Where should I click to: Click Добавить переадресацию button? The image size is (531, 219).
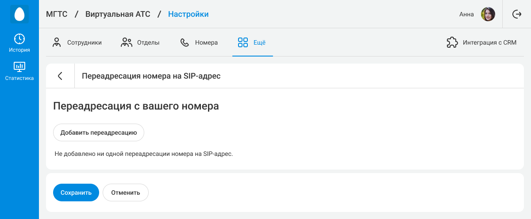click(99, 132)
